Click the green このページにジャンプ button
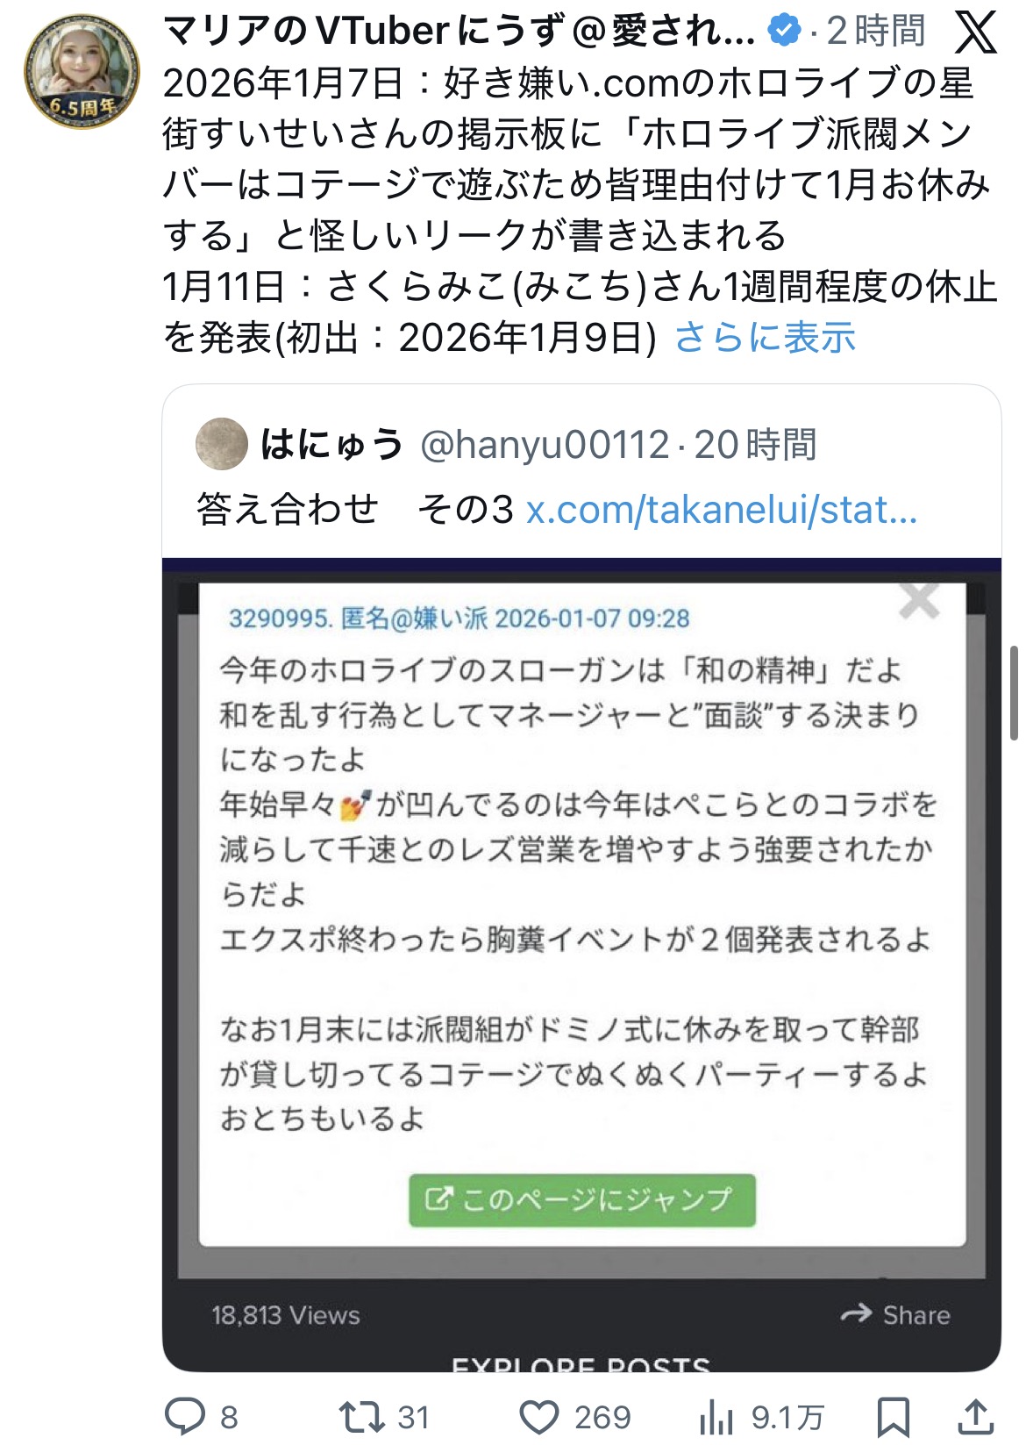This screenshot has height=1445, width=1026. tap(581, 1199)
